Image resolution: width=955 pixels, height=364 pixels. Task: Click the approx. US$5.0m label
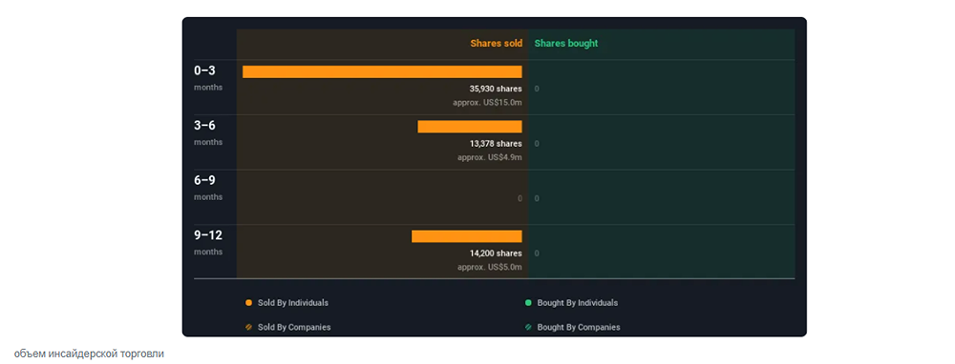pos(490,268)
